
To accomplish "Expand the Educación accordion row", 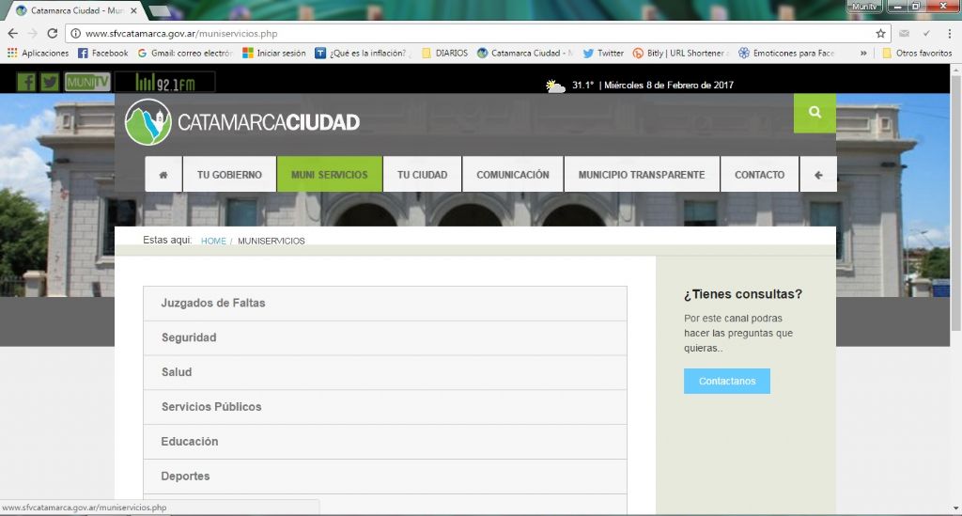I will [384, 442].
